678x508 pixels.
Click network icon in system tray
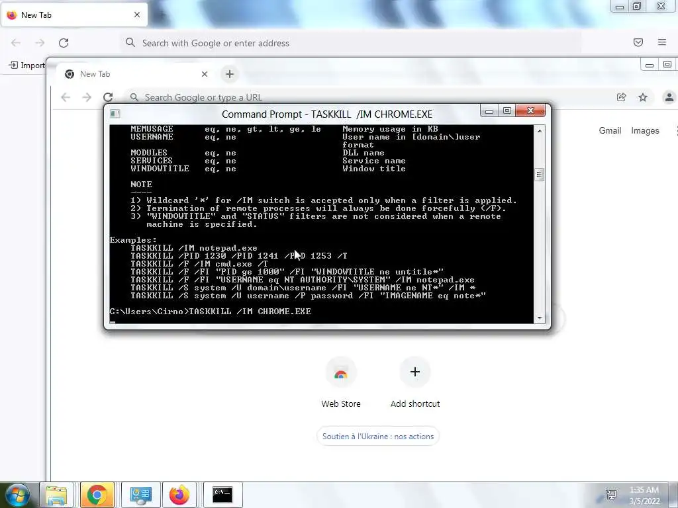[611, 495]
